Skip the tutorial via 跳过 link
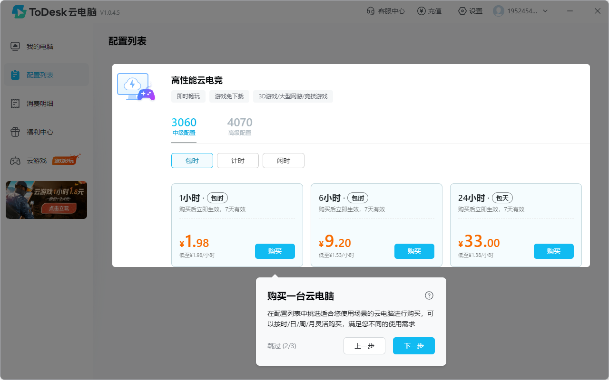 pos(282,346)
